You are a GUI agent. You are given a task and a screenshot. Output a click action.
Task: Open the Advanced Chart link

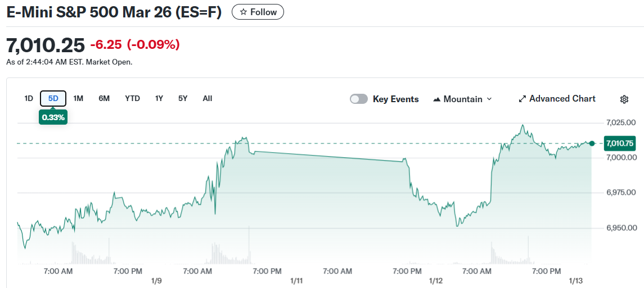click(562, 99)
